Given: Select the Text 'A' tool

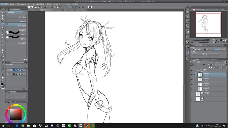Looking at the screenshot, I should click(x=2, y=75).
